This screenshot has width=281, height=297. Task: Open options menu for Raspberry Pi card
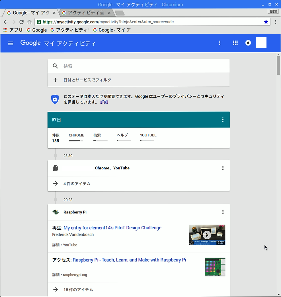[223, 212]
